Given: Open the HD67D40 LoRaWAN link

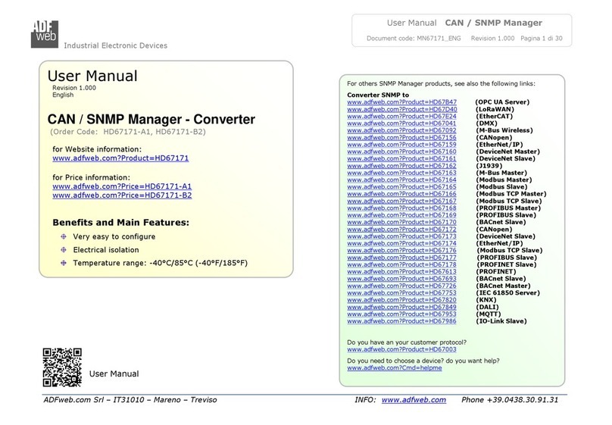Looking at the screenshot, I should pos(401,109).
